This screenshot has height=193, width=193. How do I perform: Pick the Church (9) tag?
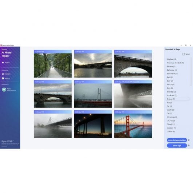click(171, 121)
